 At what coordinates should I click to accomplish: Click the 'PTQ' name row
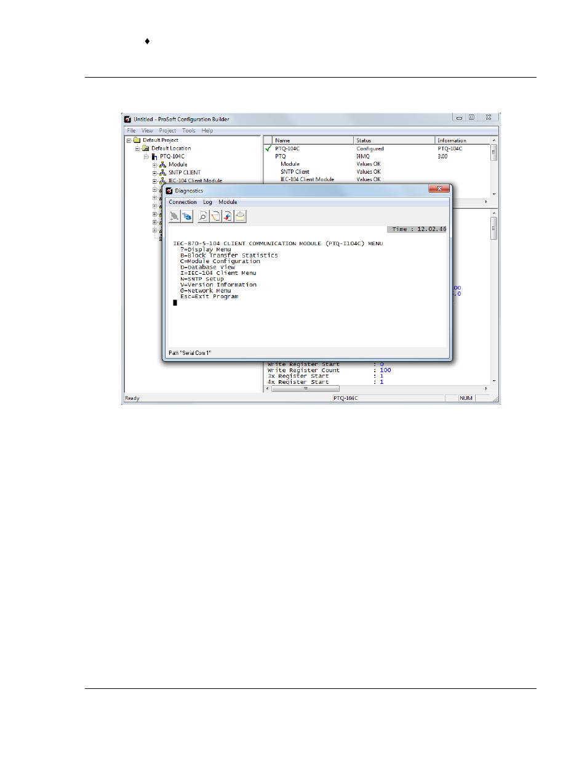(x=281, y=157)
